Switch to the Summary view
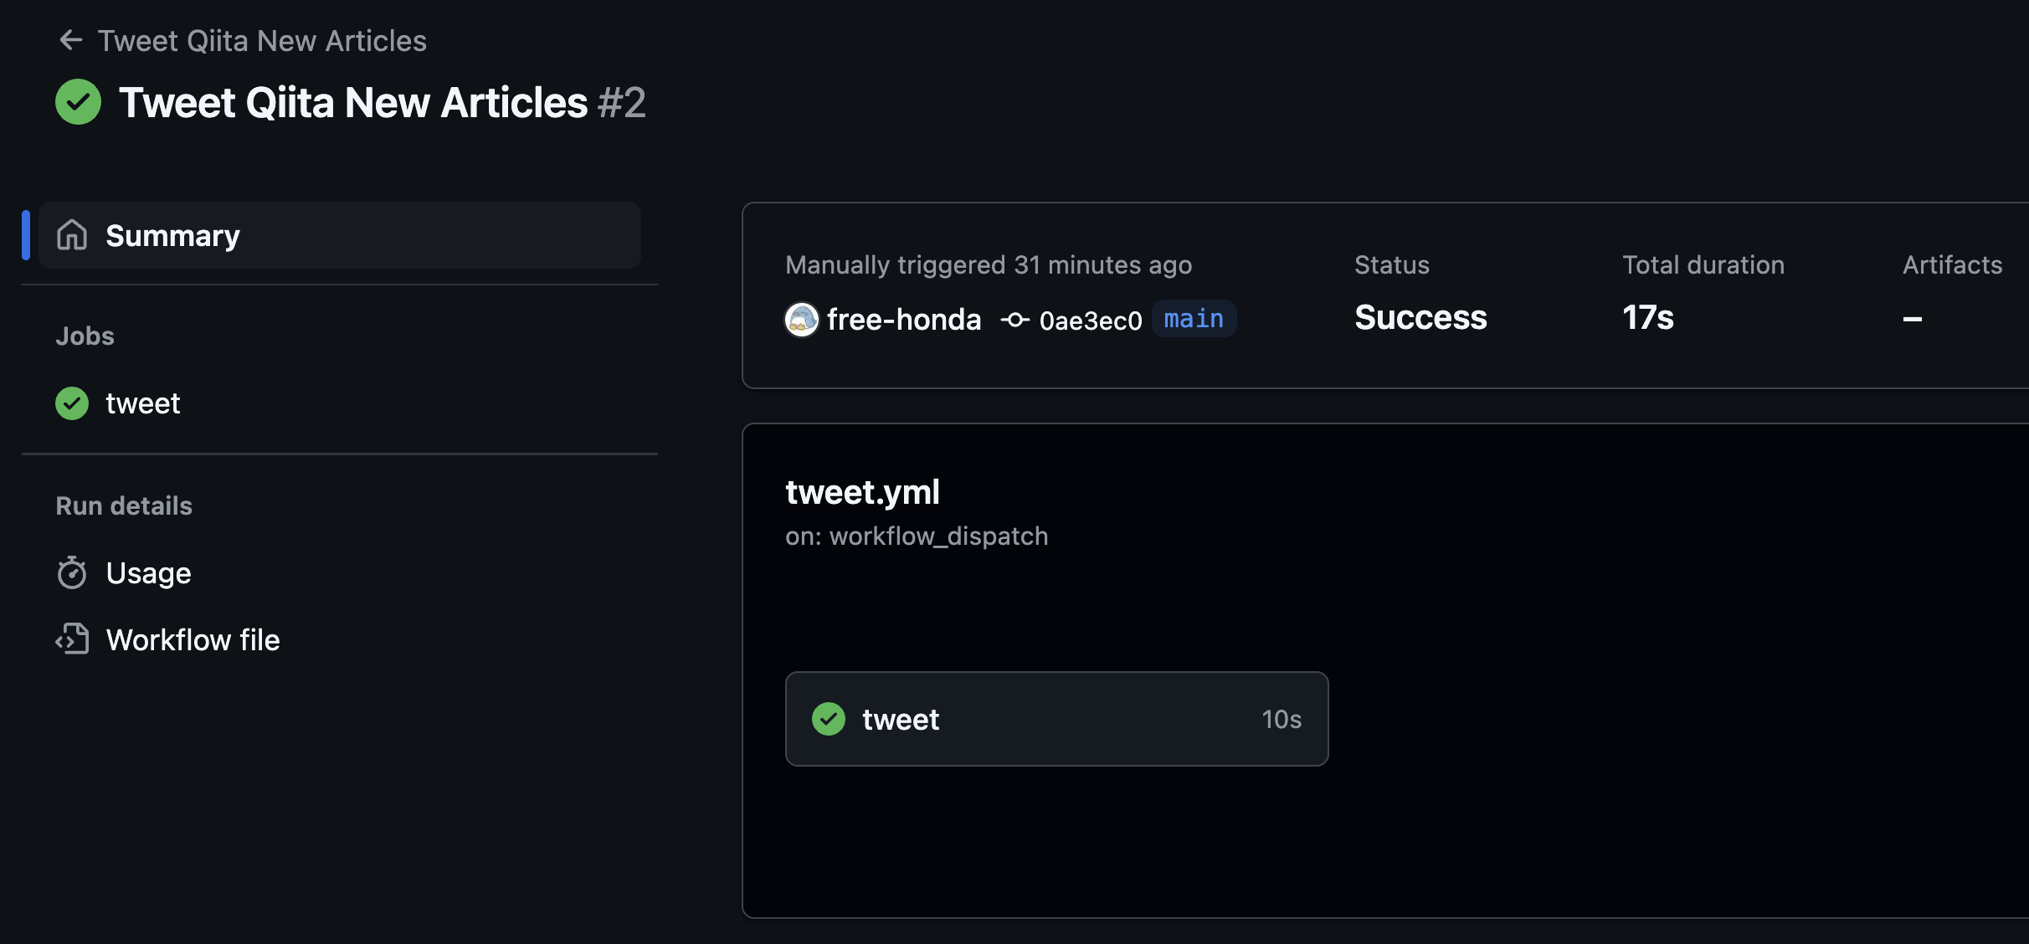 172,235
